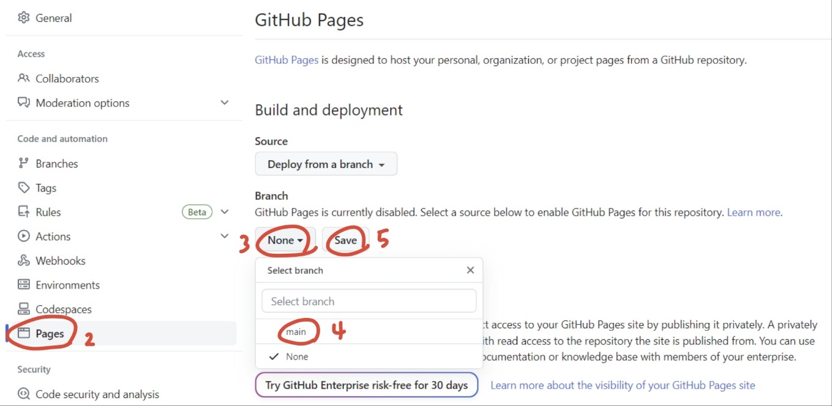Expand the Actions section chevron
This screenshot has width=832, height=406.
tap(225, 236)
